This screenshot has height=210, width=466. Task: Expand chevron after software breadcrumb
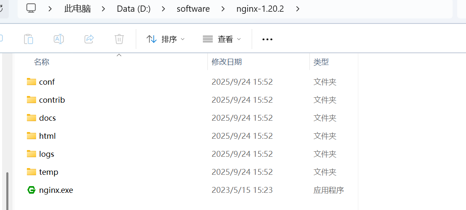[x=223, y=9]
